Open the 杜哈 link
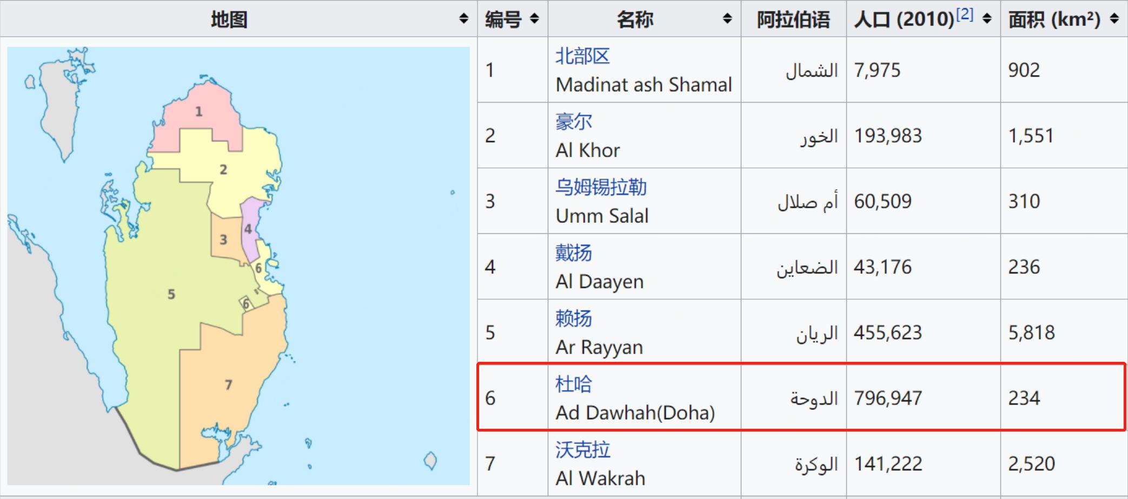Image resolution: width=1128 pixels, height=499 pixels. pos(573,384)
